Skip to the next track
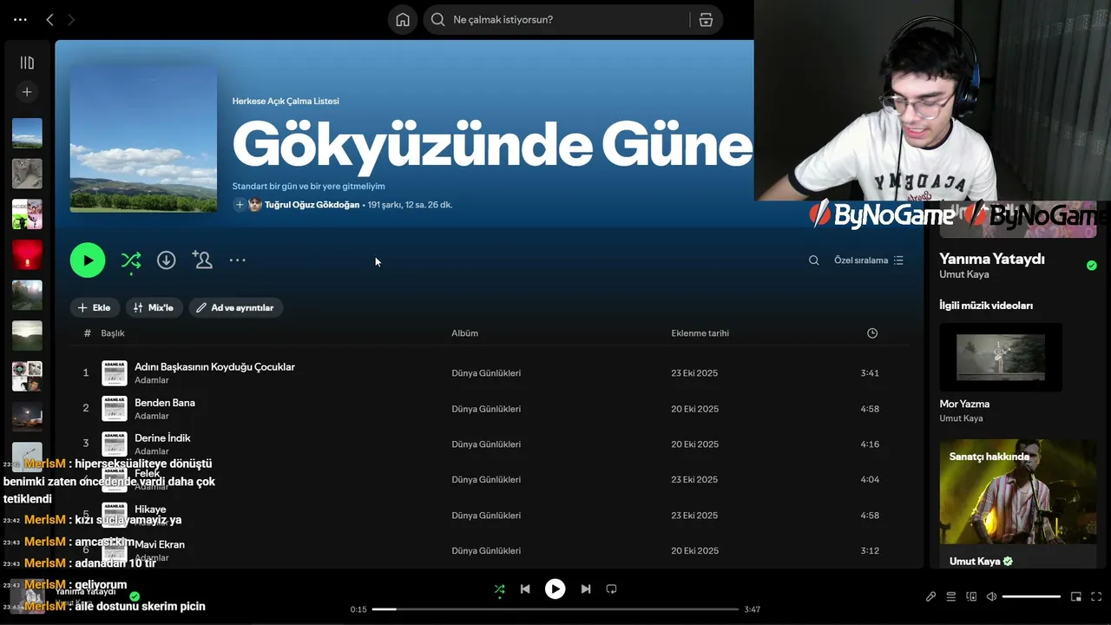The image size is (1111, 625). (586, 589)
